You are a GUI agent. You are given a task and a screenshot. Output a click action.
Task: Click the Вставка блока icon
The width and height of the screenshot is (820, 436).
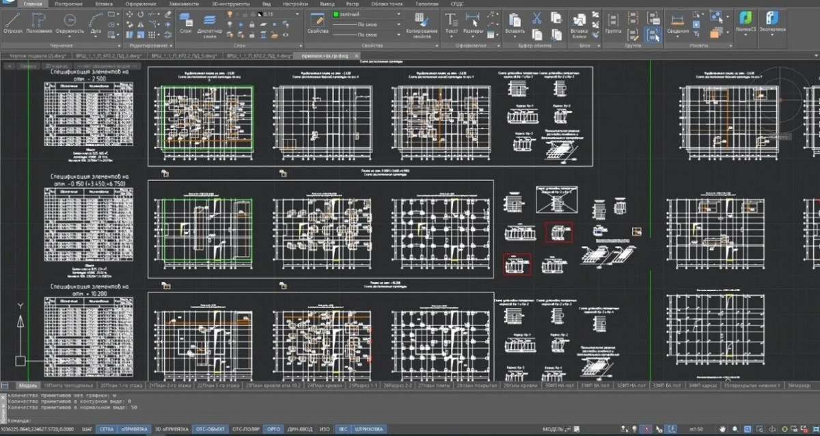(579, 23)
